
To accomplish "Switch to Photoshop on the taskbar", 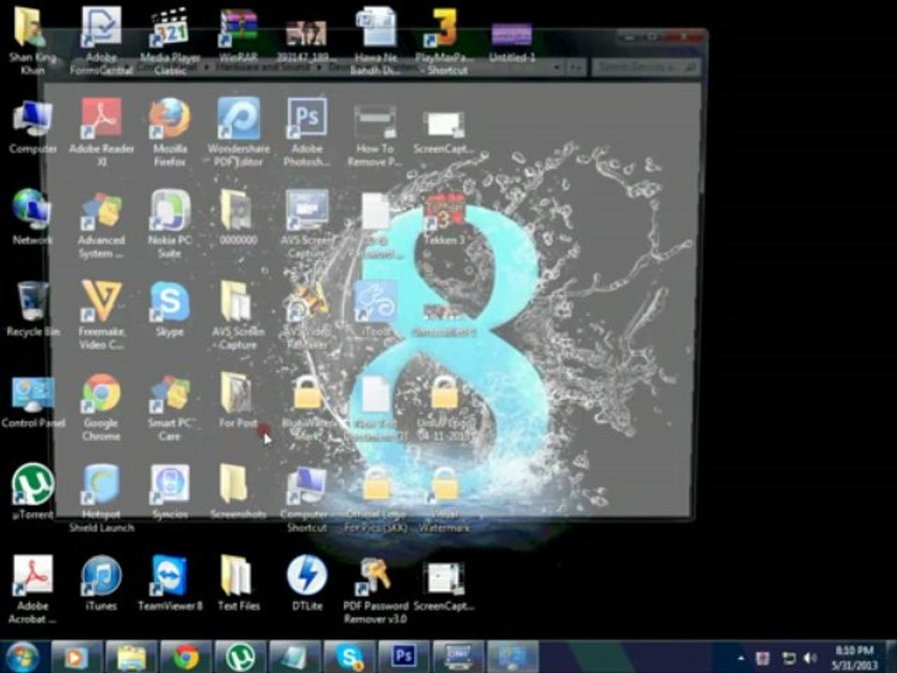I will [x=404, y=657].
